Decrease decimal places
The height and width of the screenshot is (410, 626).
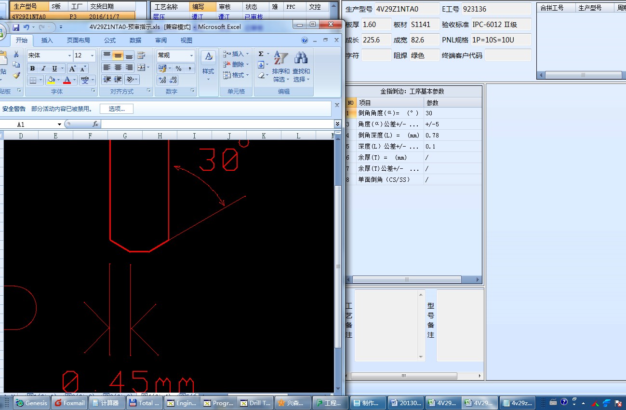click(173, 80)
